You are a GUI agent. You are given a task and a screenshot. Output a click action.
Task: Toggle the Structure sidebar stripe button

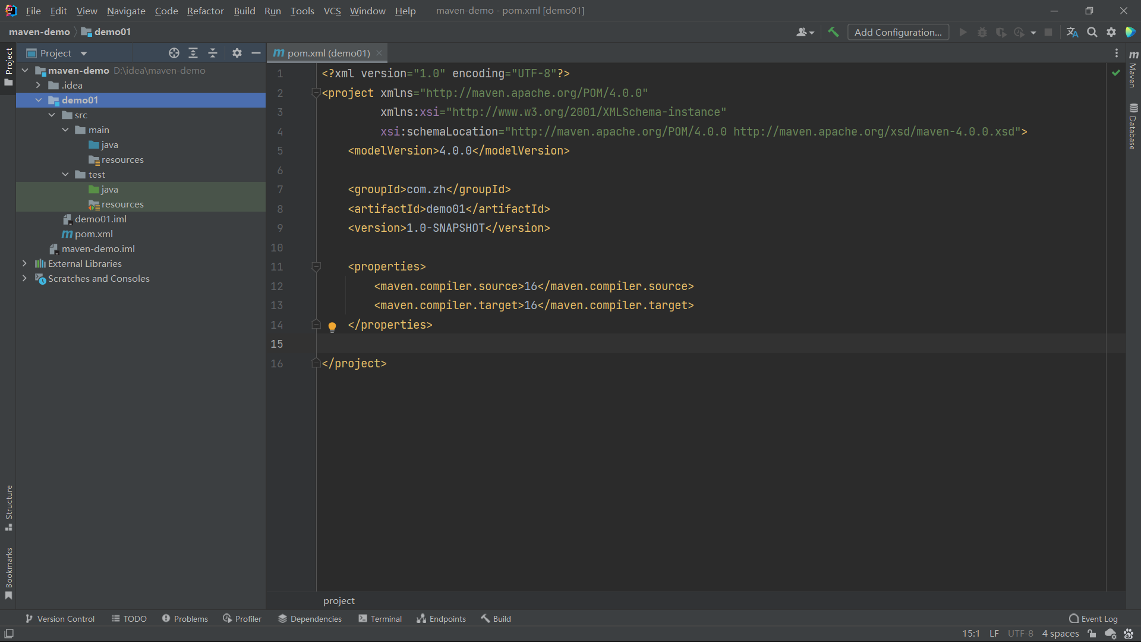tap(8, 508)
